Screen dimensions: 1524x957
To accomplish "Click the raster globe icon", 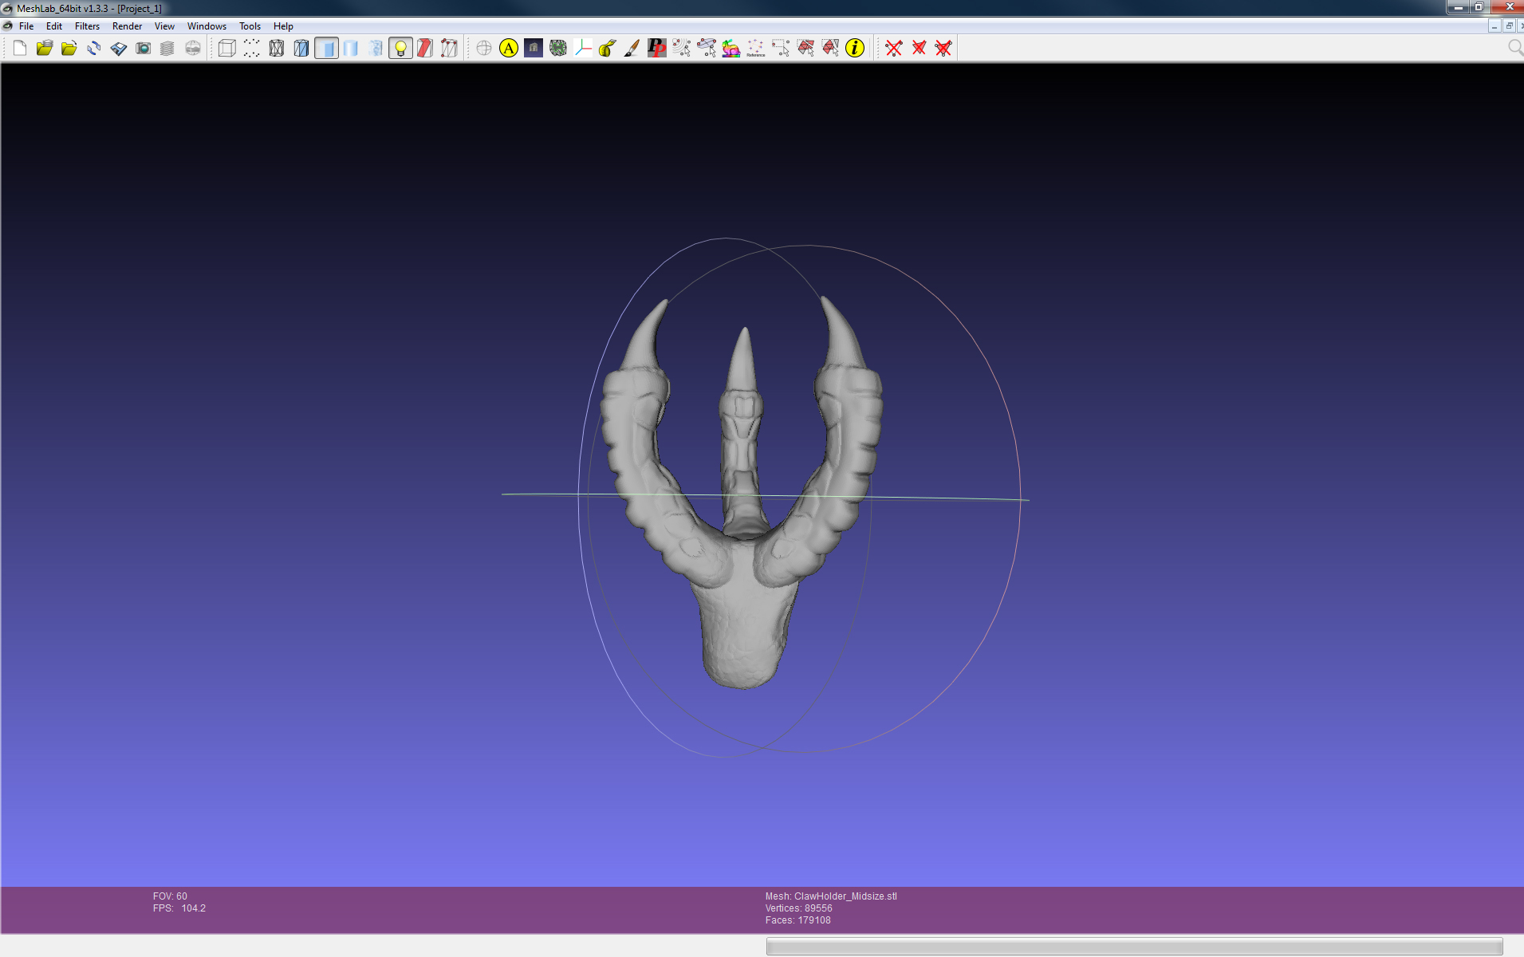I will (192, 48).
